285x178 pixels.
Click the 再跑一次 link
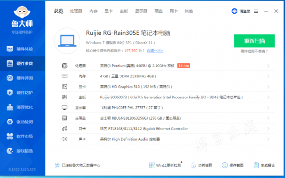click(155, 51)
